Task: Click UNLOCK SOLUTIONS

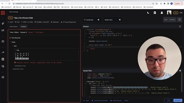Action: pos(99,100)
